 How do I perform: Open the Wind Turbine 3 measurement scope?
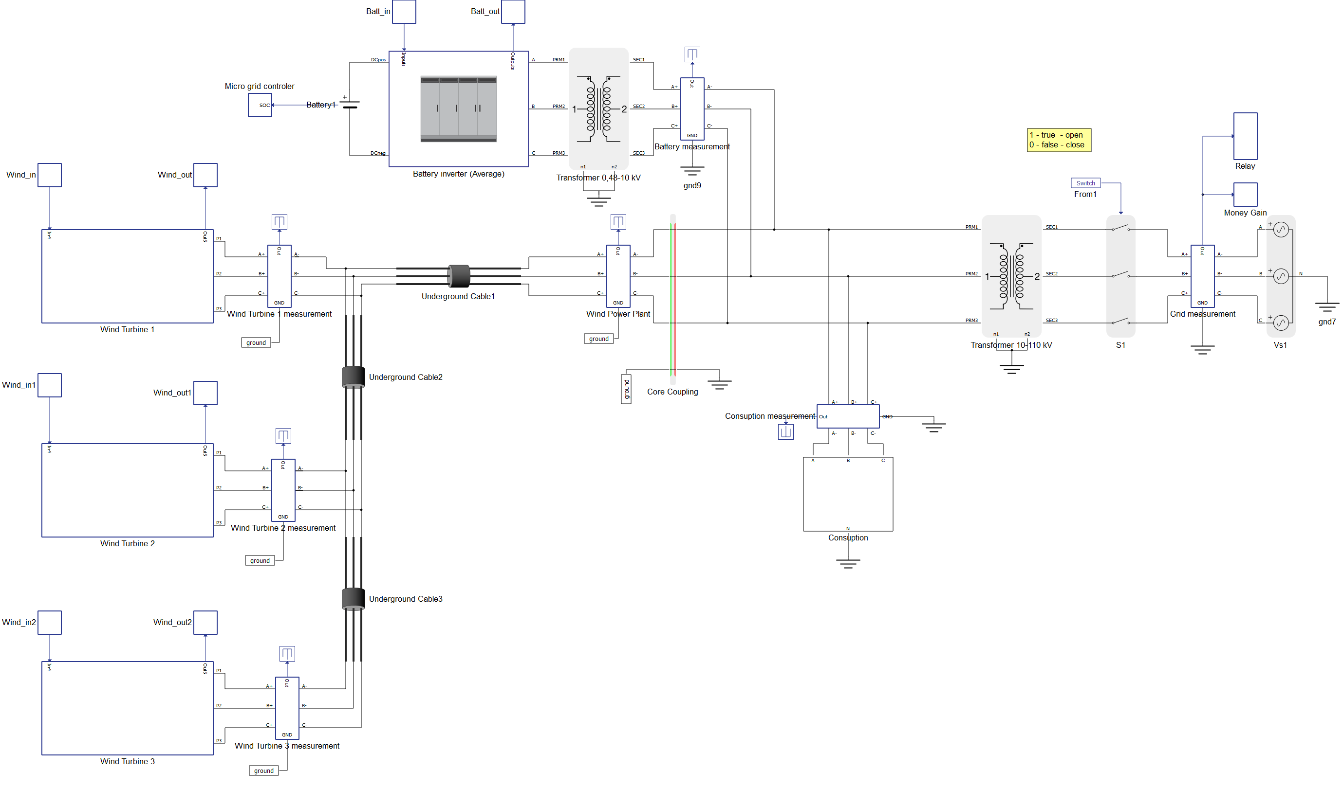(x=287, y=653)
